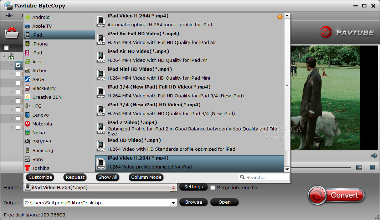Open the output folder with Open button
This screenshot has height=220, width=380.
[225, 202]
